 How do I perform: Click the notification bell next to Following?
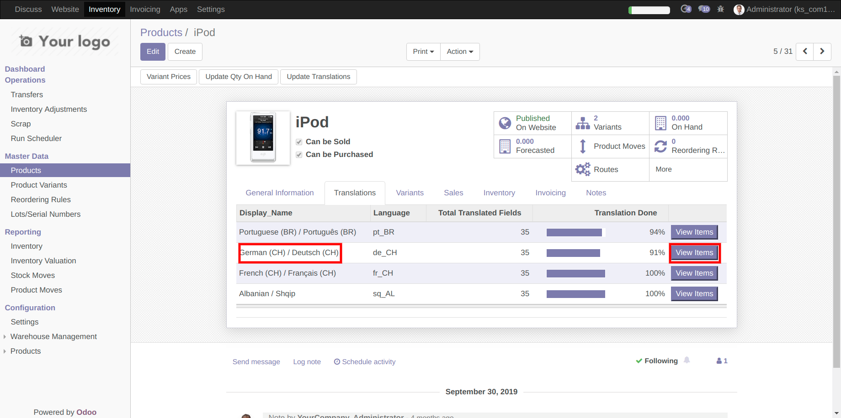pyautogui.click(x=687, y=361)
